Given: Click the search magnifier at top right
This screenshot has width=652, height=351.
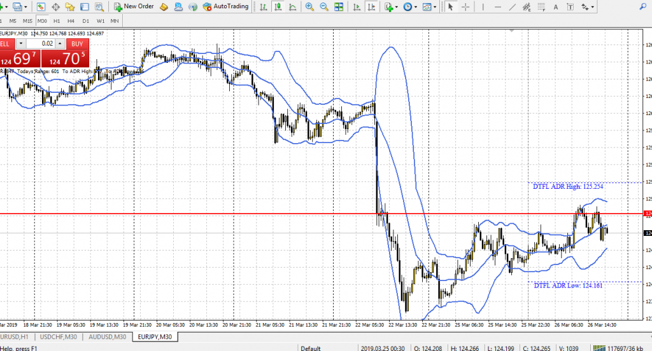Looking at the screenshot, I should tap(643, 6).
